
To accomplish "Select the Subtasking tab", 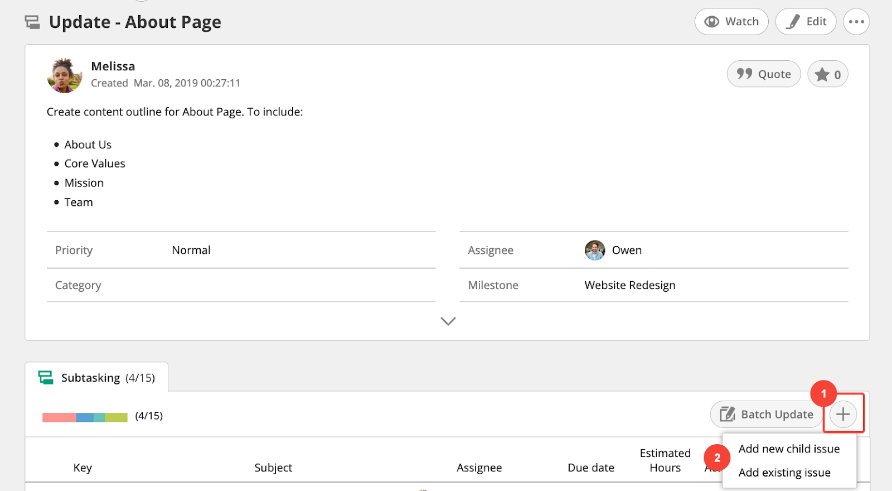I will click(97, 378).
